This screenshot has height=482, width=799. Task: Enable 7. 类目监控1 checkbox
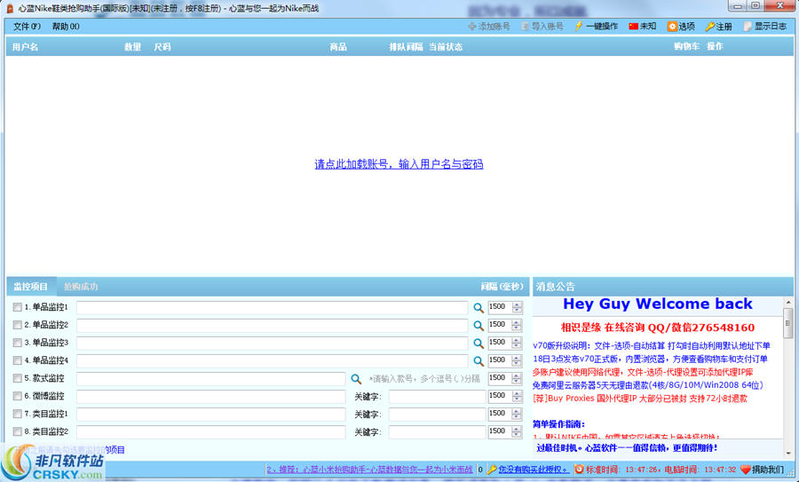click(18, 414)
